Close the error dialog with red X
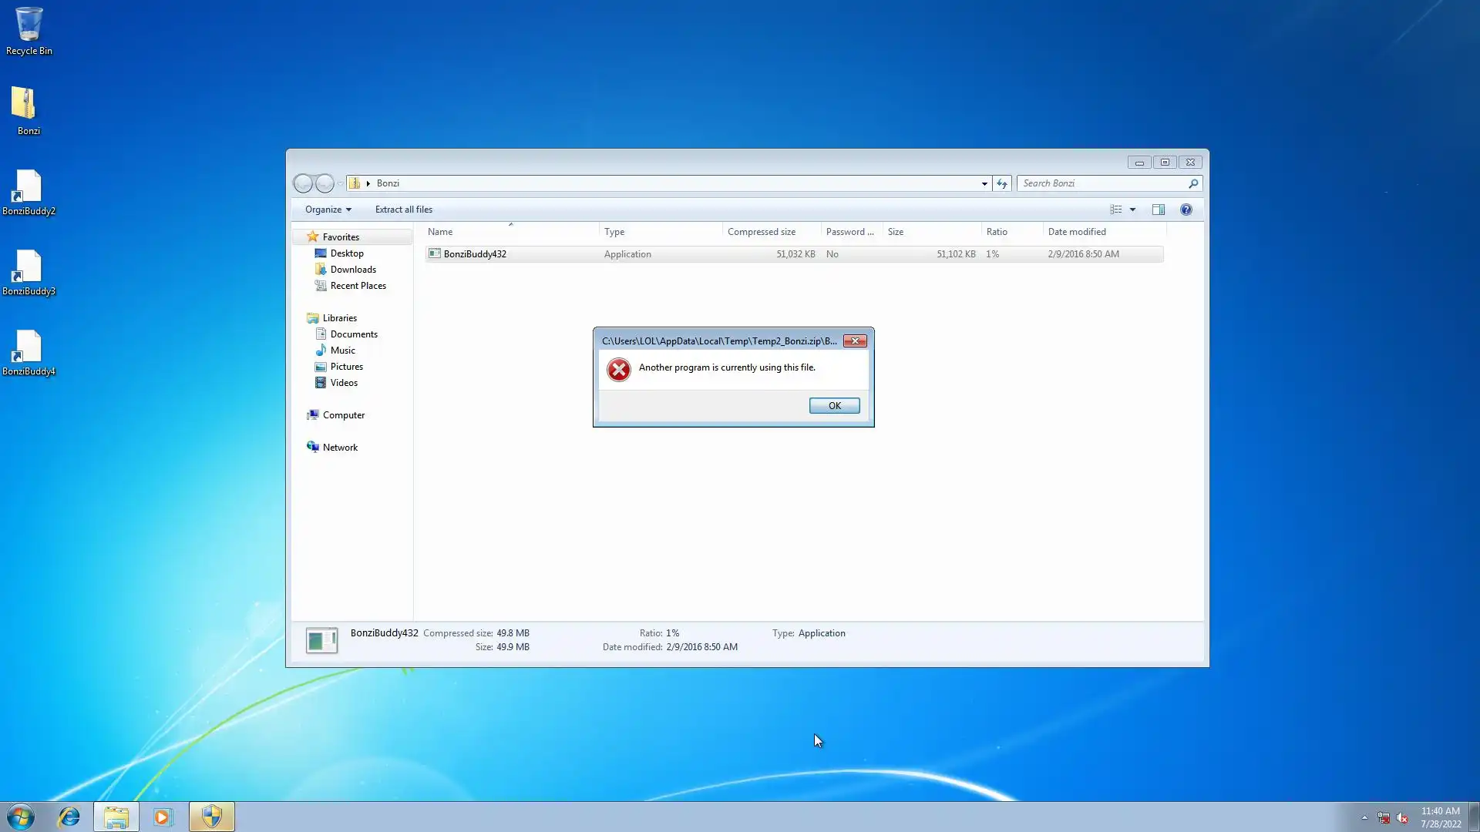Viewport: 1480px width, 832px height. click(855, 341)
